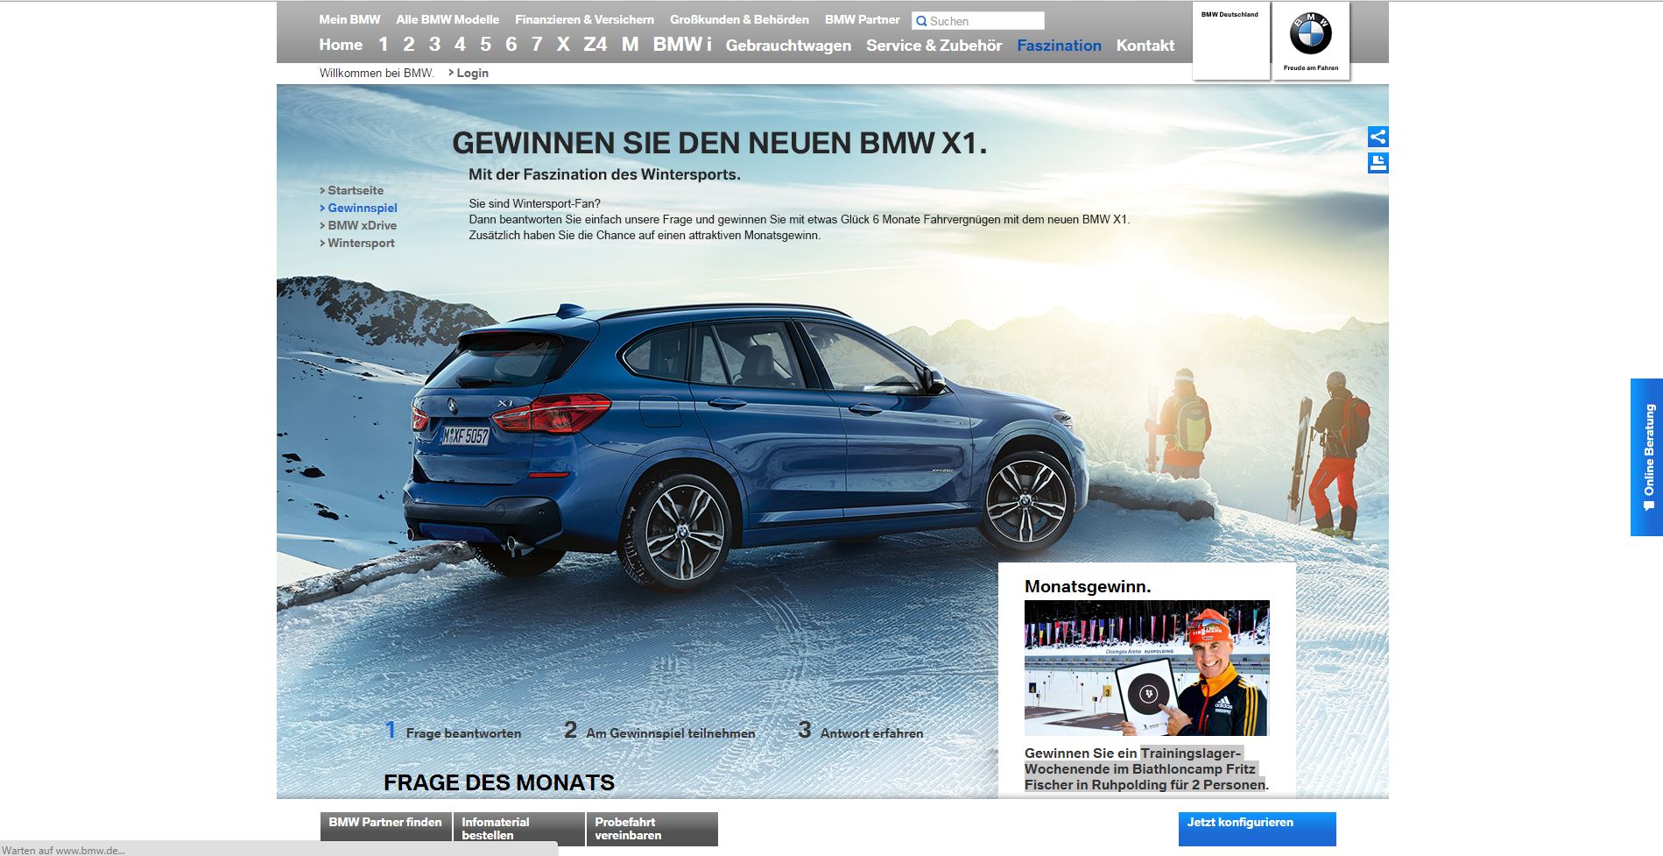Open the Faszination section

click(1059, 46)
